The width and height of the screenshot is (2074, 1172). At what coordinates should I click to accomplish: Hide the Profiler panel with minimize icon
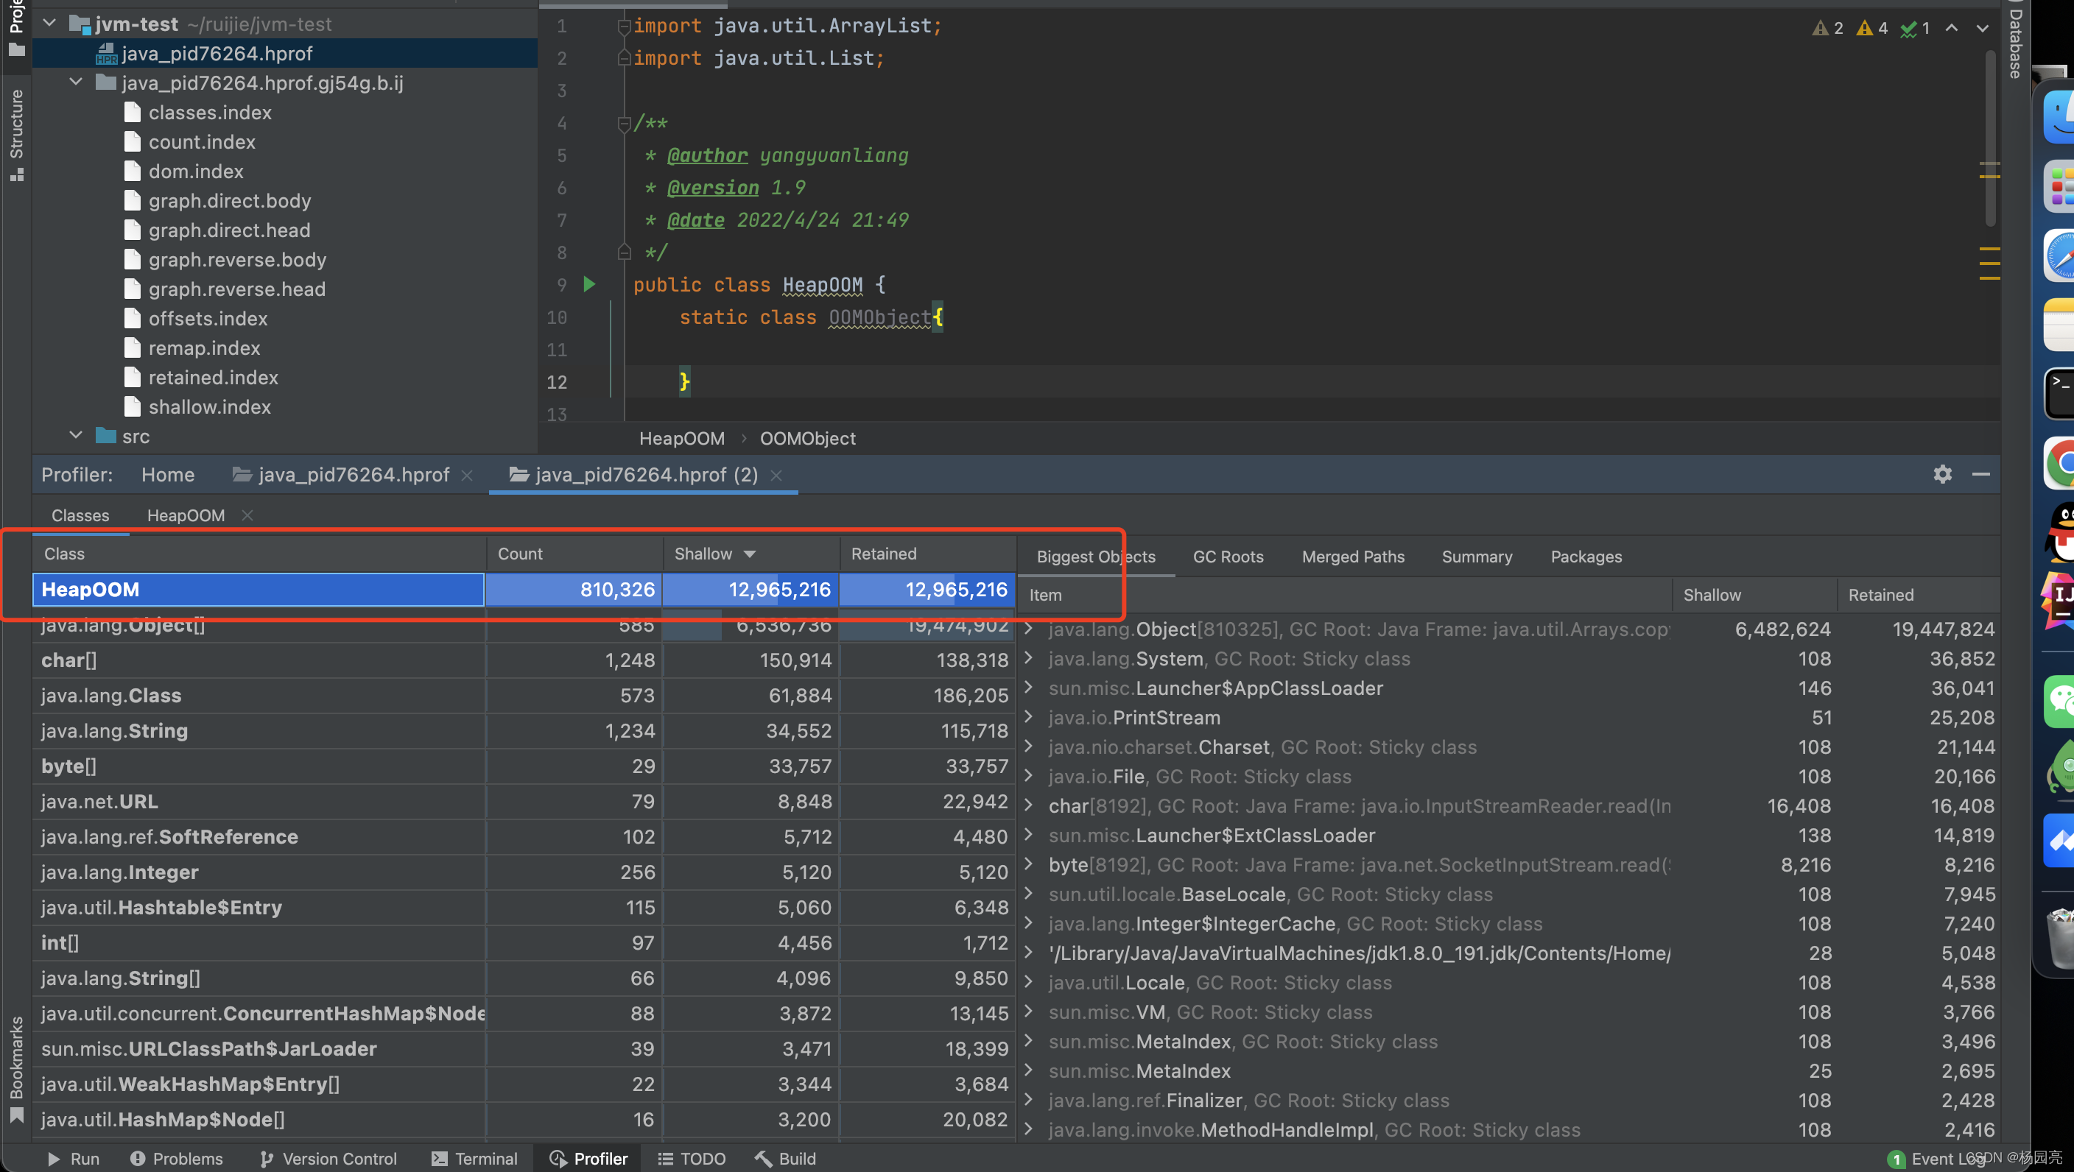[1980, 474]
